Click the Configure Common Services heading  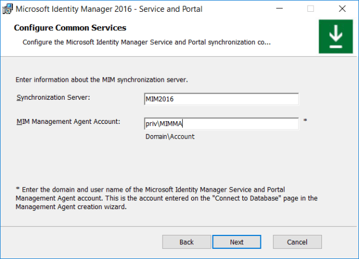click(x=70, y=28)
